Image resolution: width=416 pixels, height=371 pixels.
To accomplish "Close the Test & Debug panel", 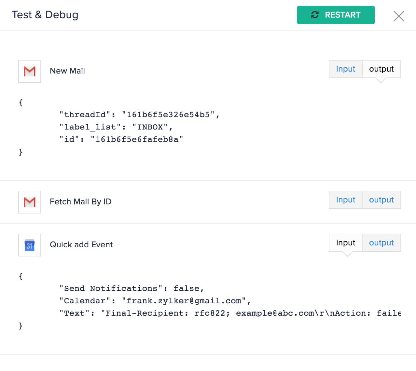I will (x=398, y=16).
